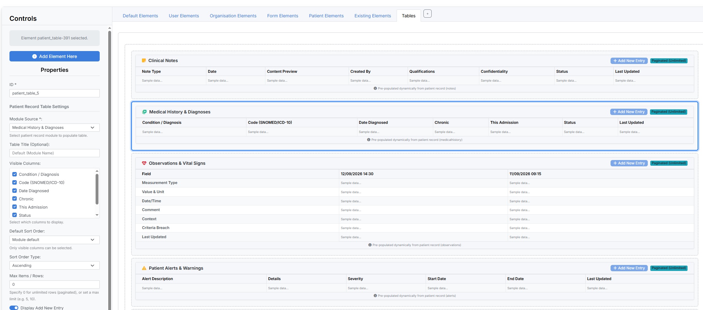Open the Sort Order Type dropdown

tap(55, 266)
